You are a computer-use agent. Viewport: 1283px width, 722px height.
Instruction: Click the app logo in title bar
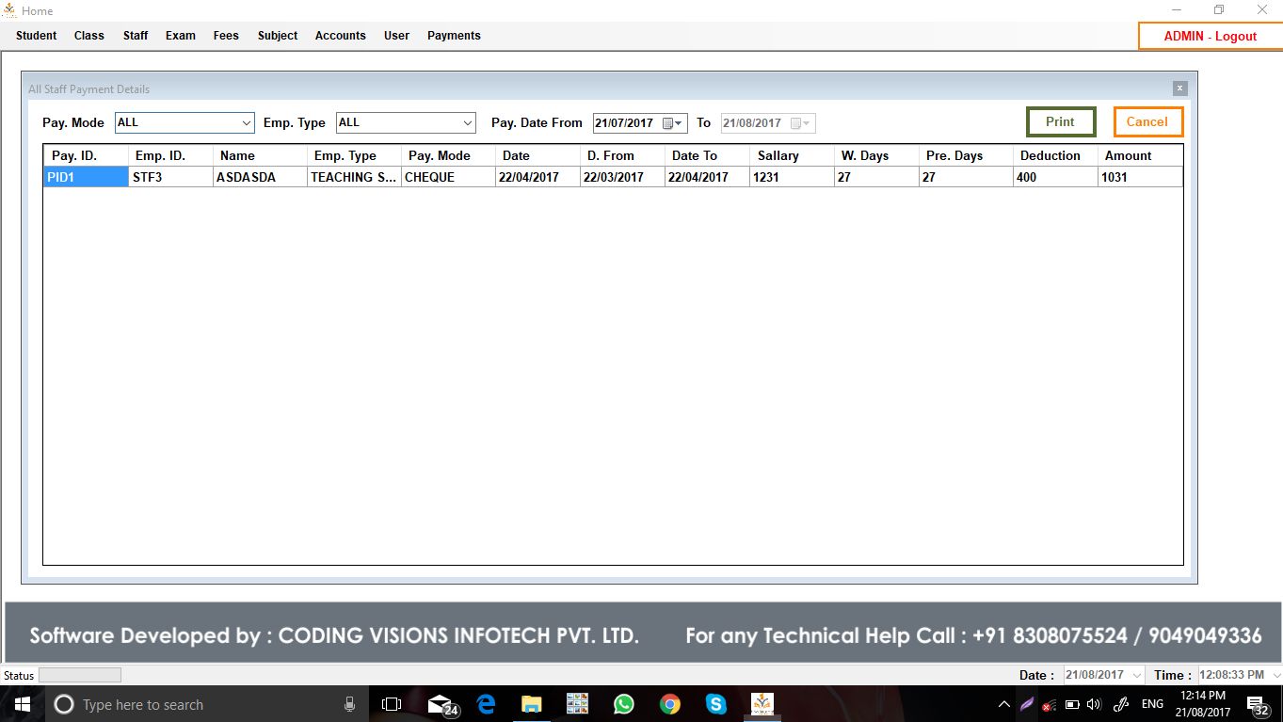tap(9, 10)
